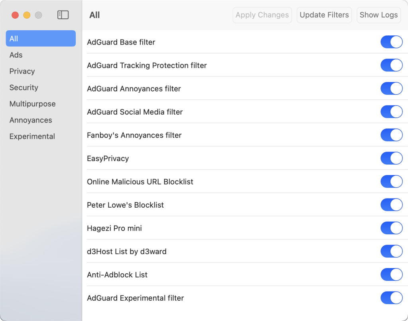Turn off the EasyPrivacy switch

(x=391, y=158)
